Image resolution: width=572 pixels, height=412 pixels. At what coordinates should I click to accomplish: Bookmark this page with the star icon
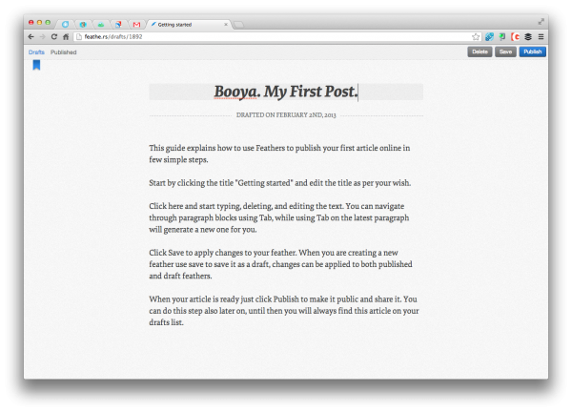pos(476,36)
